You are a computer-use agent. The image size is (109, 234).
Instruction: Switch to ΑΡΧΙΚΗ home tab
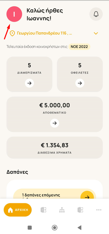coord(18,210)
